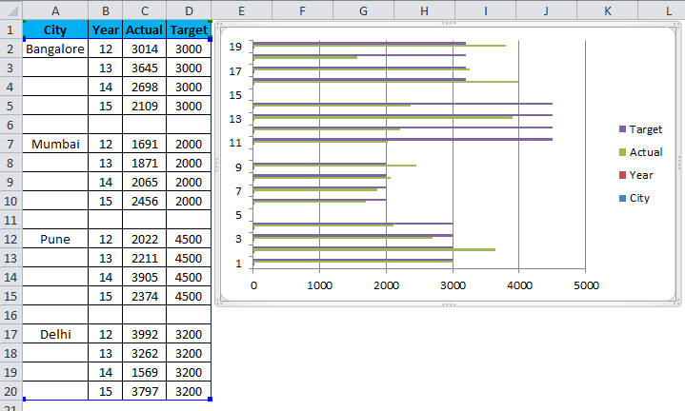
Task: Click the cell with value 3645
Action: pyautogui.click(x=145, y=68)
